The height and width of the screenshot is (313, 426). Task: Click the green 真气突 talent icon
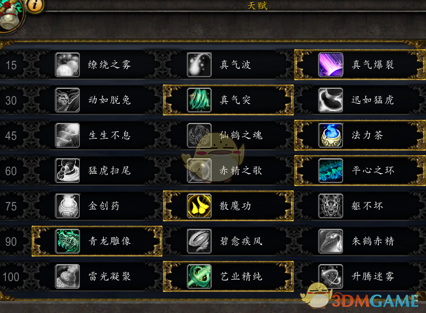pos(199,100)
